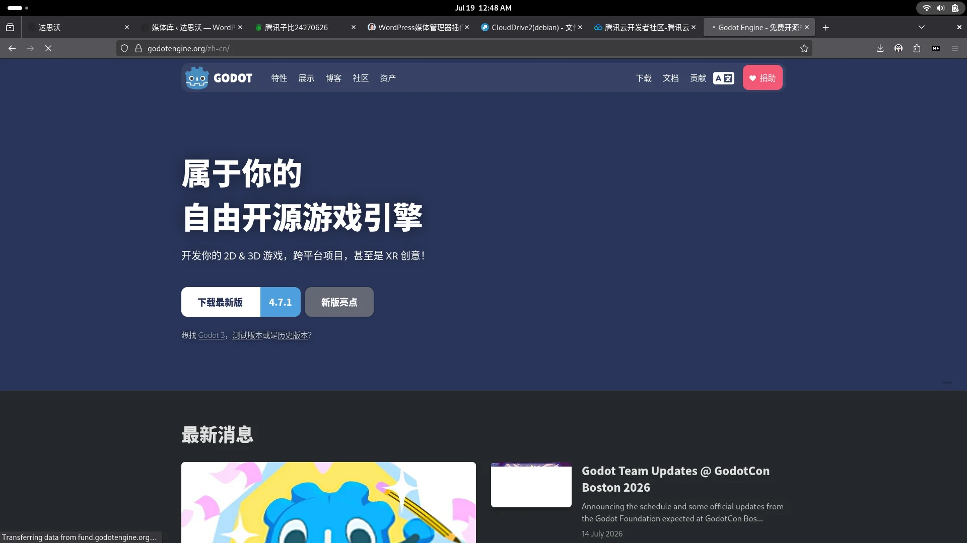Bookmark this page with star icon
Image resolution: width=967 pixels, height=543 pixels.
pos(804,48)
